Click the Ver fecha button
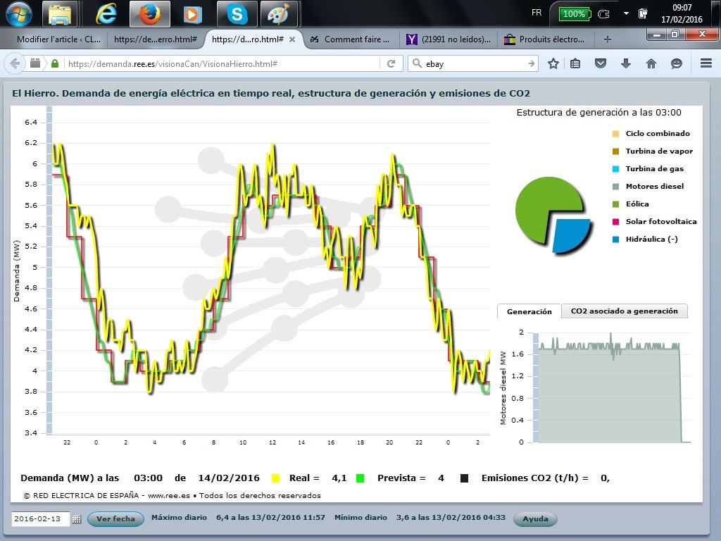This screenshot has width=721, height=541. click(115, 519)
